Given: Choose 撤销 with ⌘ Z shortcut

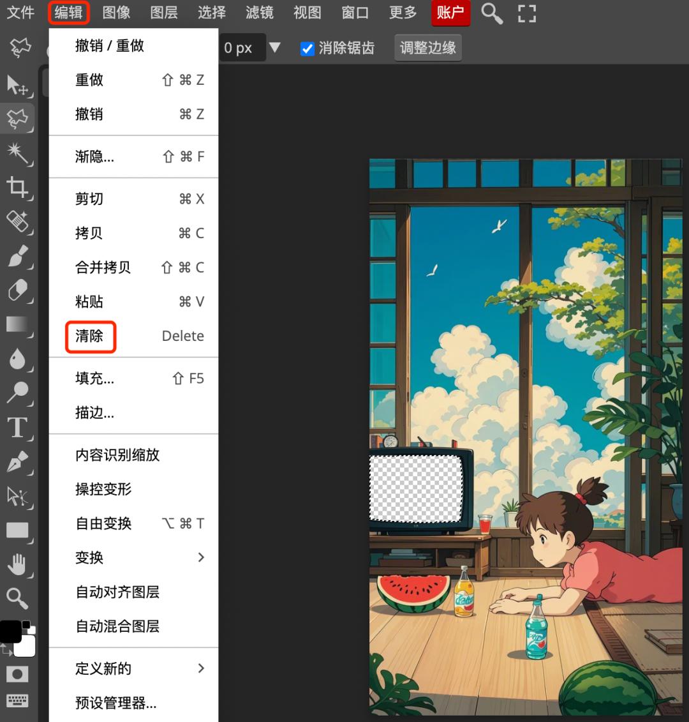Looking at the screenshot, I should (133, 114).
